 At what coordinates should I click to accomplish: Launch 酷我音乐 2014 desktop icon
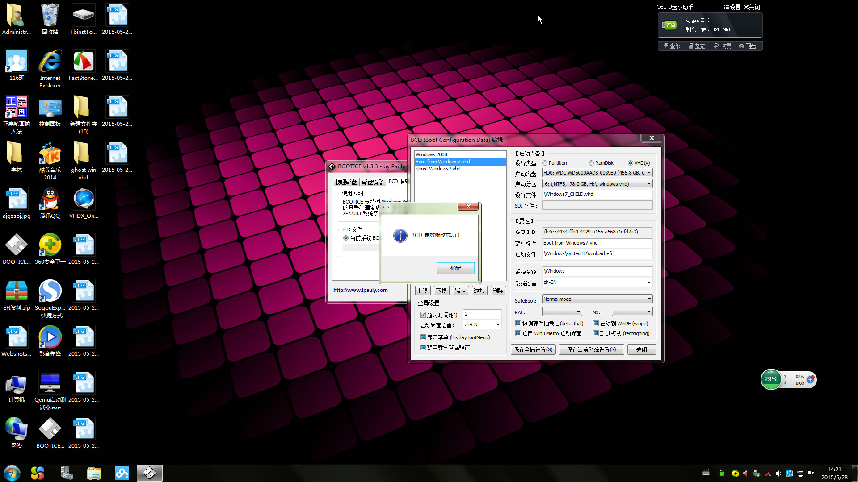(x=50, y=161)
